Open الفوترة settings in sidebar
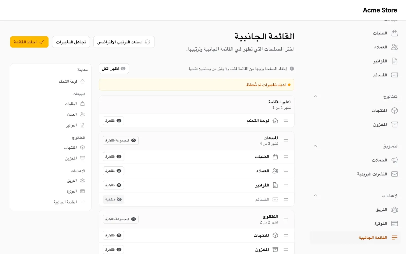Viewport: 406px width, 254px height. [x=355, y=224]
